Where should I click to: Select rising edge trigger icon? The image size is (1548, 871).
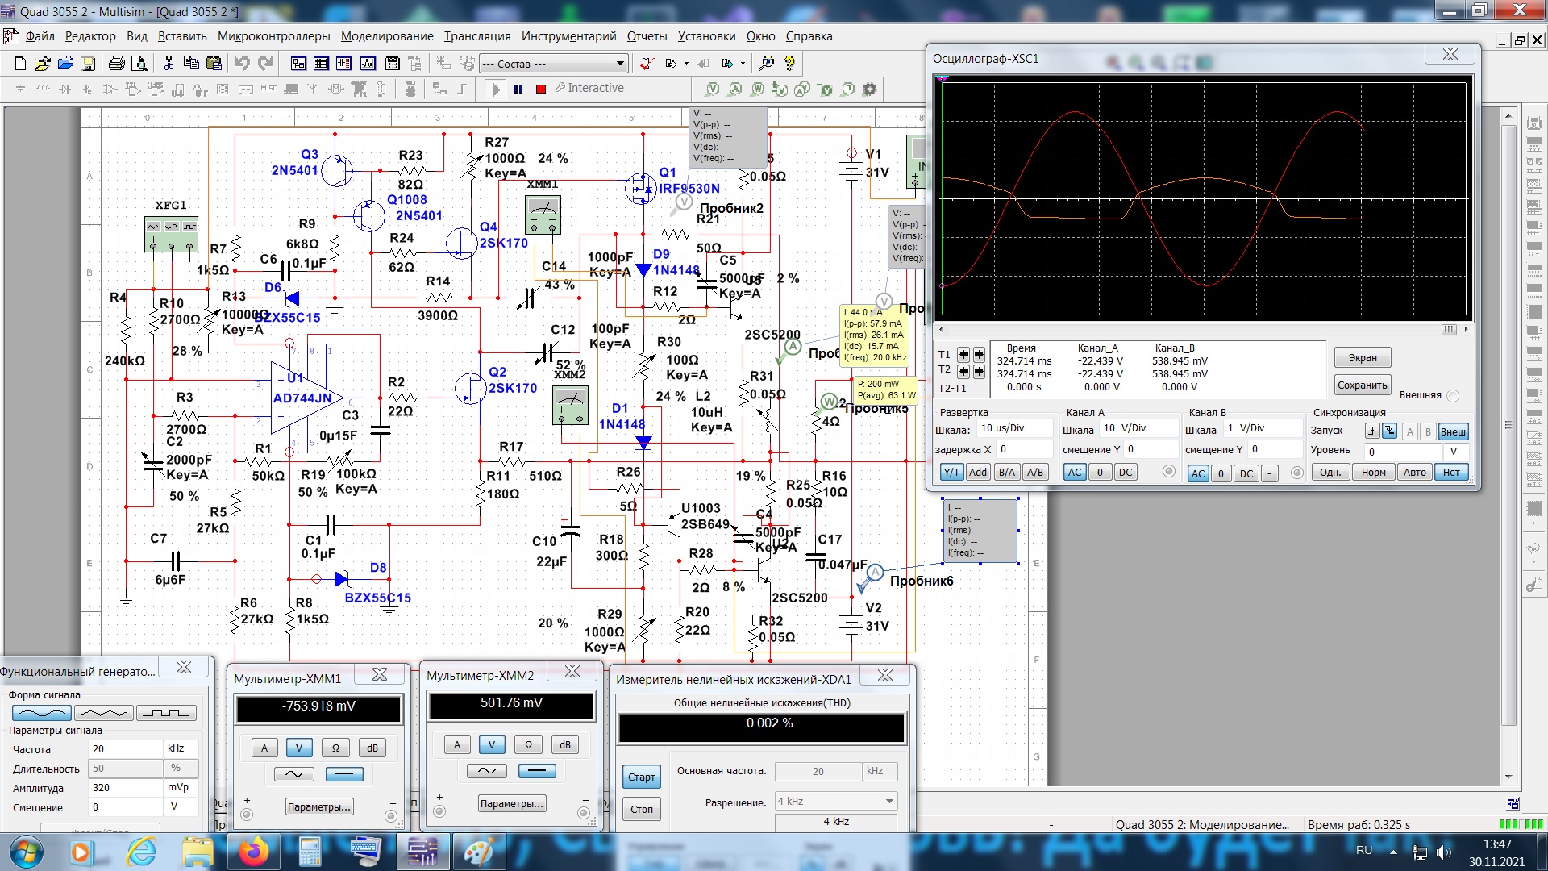point(1372,431)
